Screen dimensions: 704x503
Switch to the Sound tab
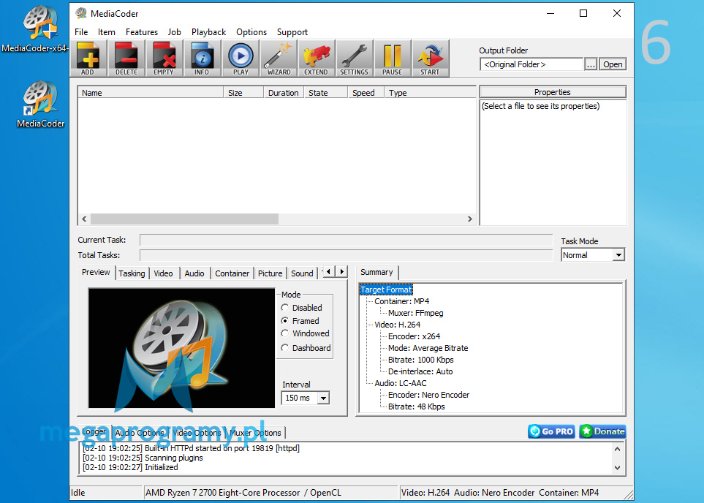302,273
